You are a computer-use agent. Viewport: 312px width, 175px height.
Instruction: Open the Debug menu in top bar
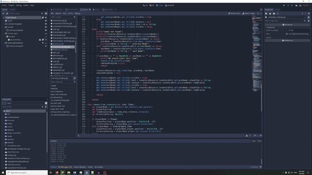[x=19, y=5]
